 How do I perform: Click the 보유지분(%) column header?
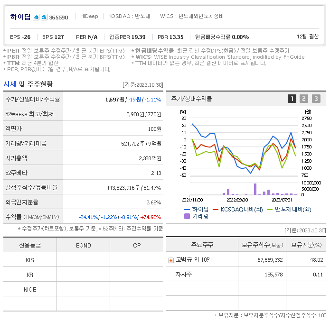tap(306, 245)
